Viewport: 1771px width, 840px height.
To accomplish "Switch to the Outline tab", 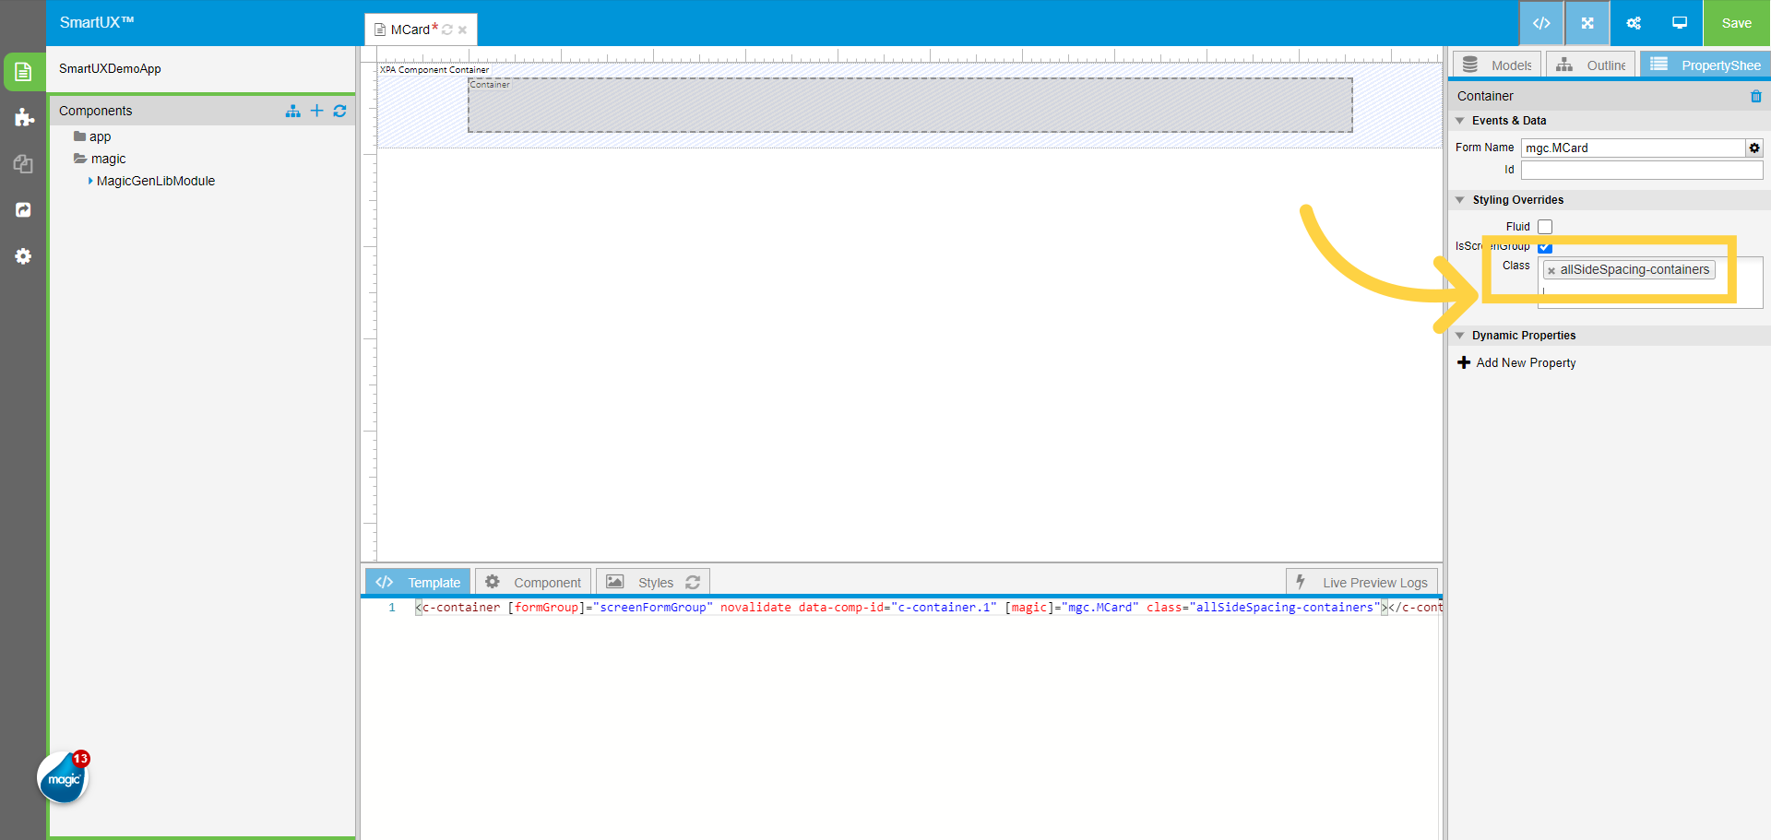I will point(1590,65).
